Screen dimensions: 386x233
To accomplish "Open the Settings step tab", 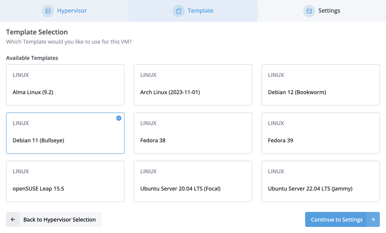I will point(322,11).
